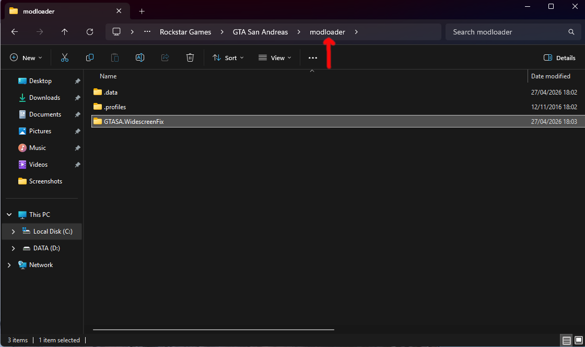The image size is (585, 347).
Task: Focus the Search modloader field
Action: click(513, 32)
